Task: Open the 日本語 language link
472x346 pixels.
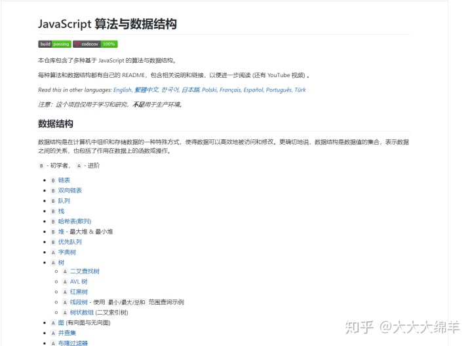Action: point(191,90)
